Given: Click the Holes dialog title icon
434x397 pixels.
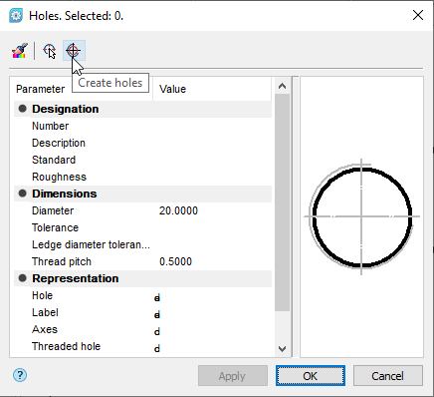Looking at the screenshot, I should tap(16, 16).
